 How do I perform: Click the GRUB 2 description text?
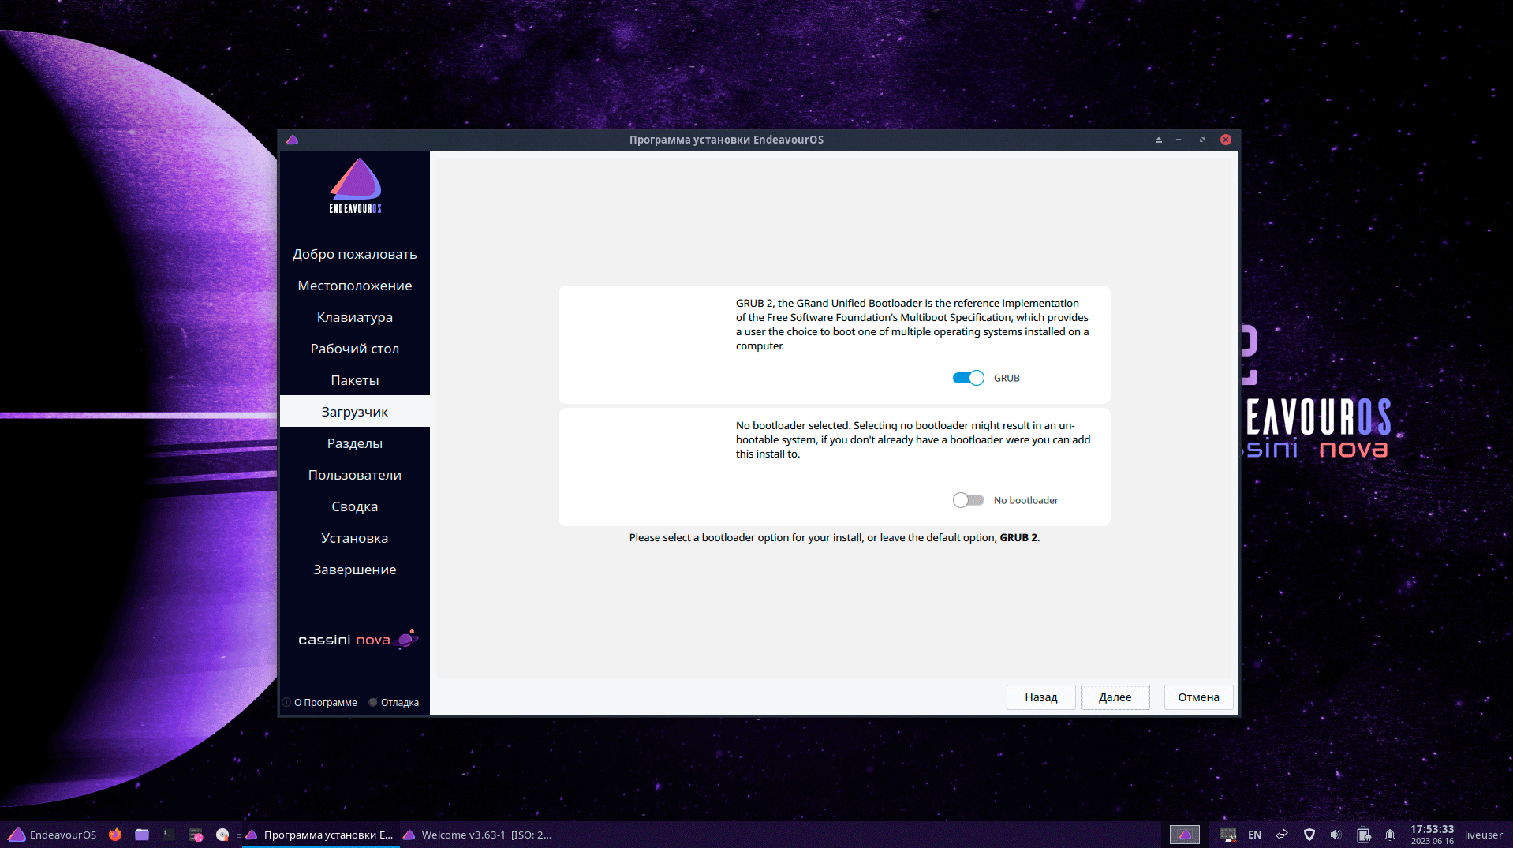tap(913, 324)
